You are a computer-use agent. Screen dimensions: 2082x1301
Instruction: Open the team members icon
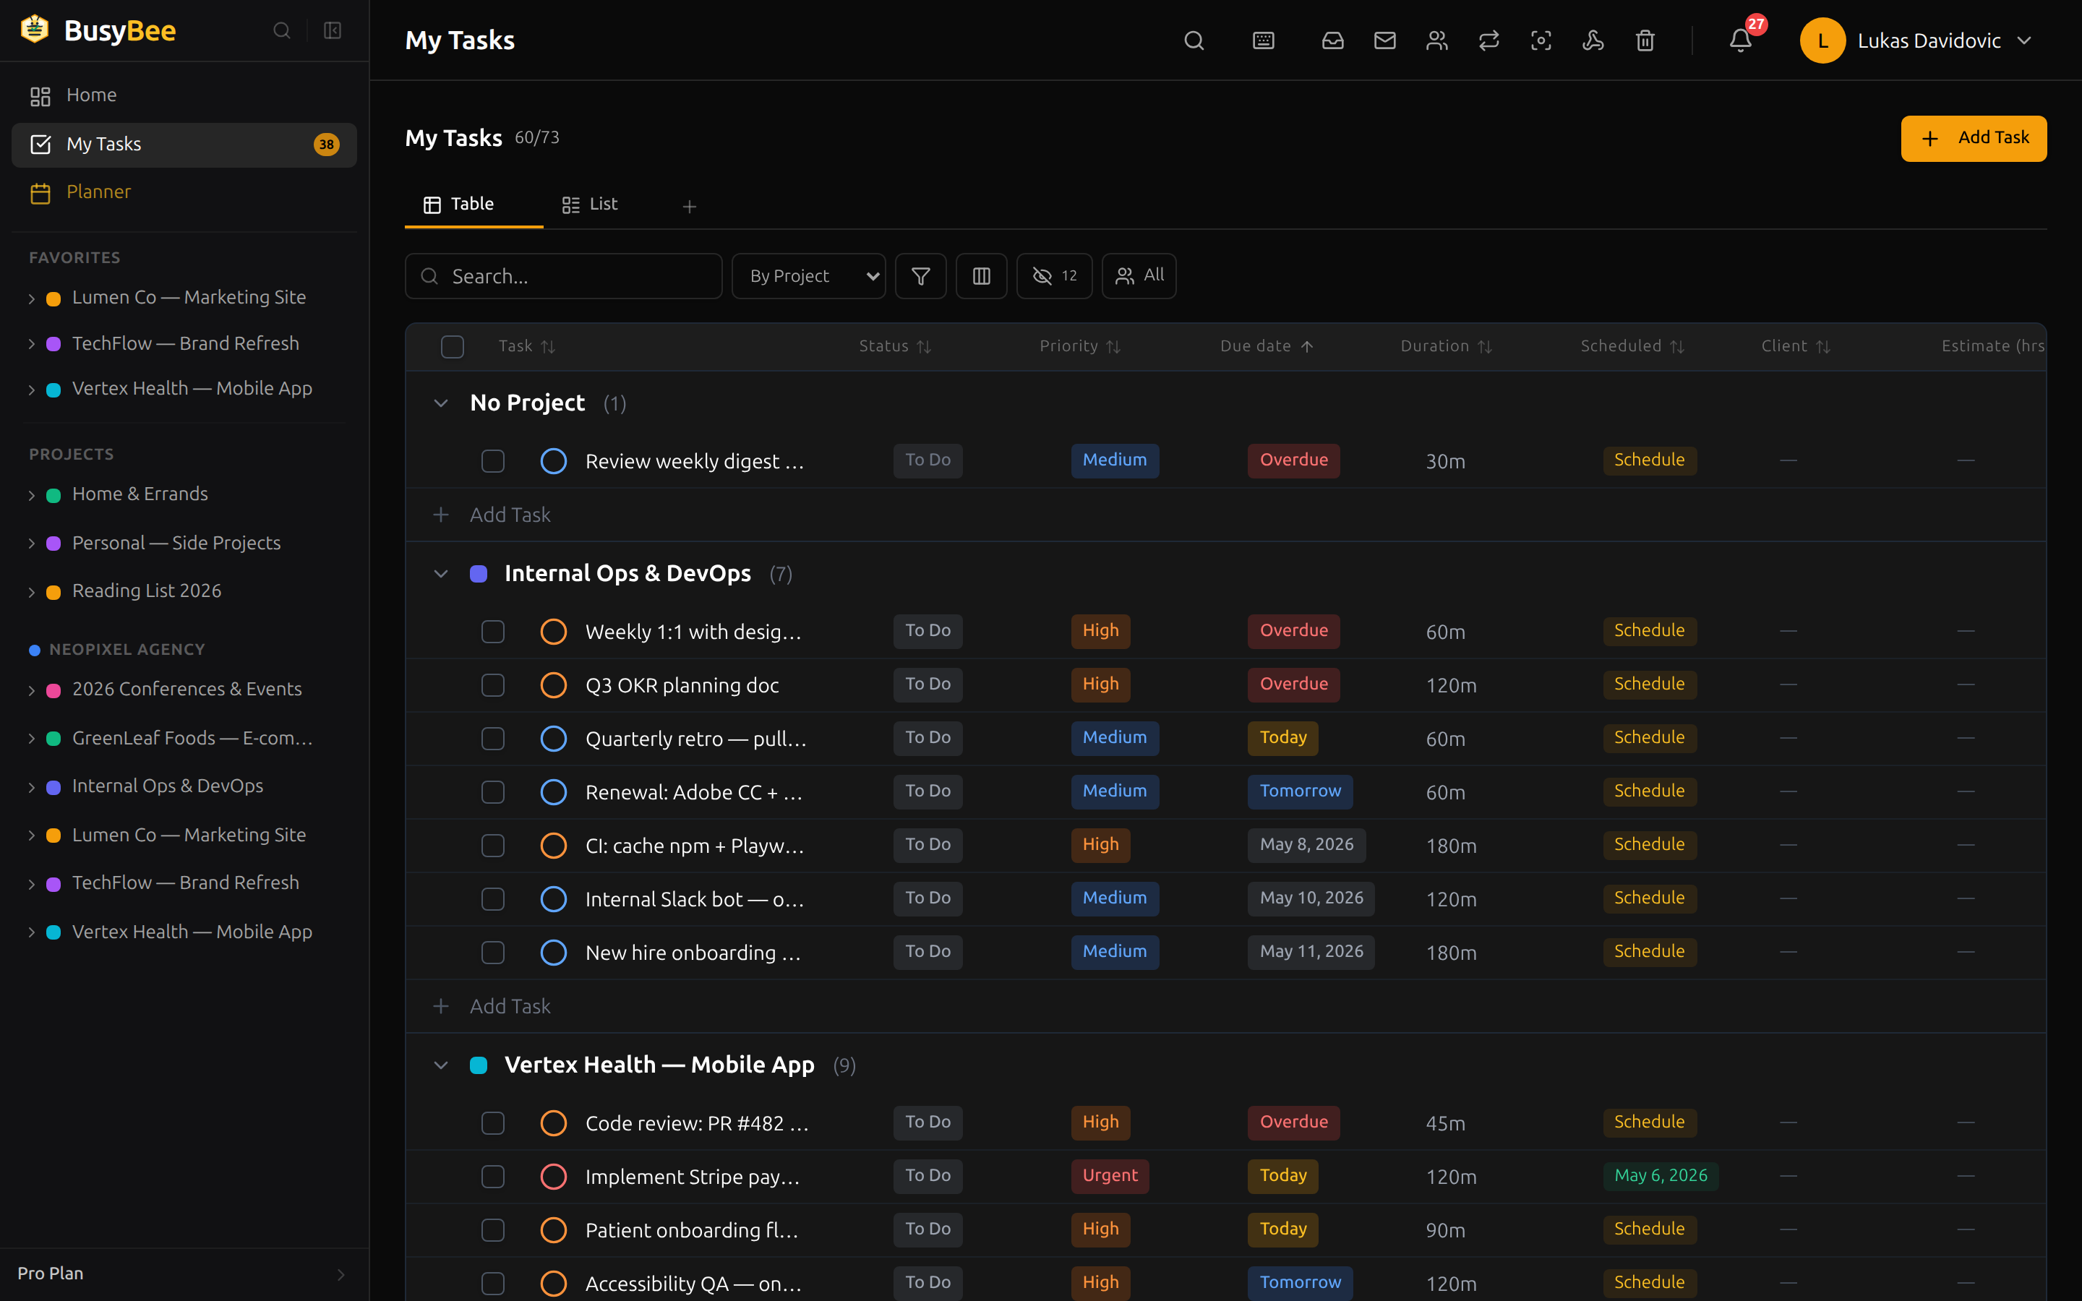click(1436, 40)
